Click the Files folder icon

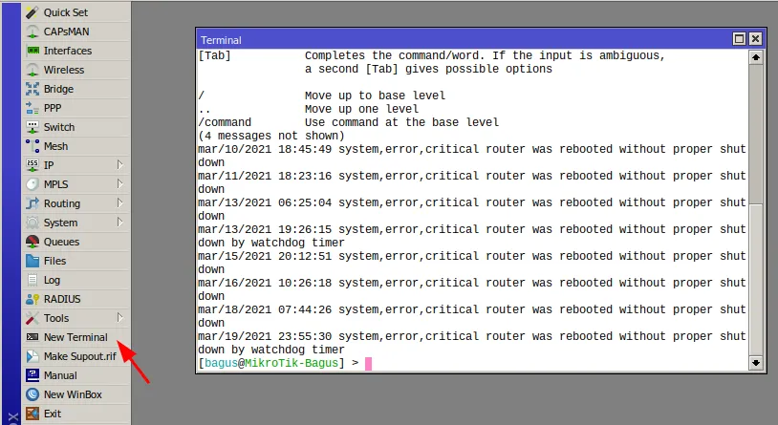click(32, 261)
